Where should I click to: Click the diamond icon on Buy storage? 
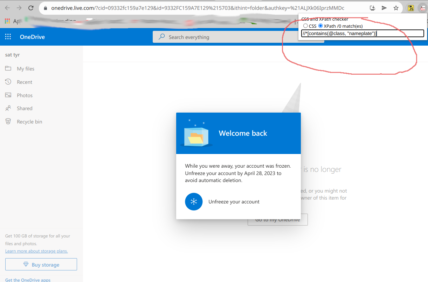point(26,264)
